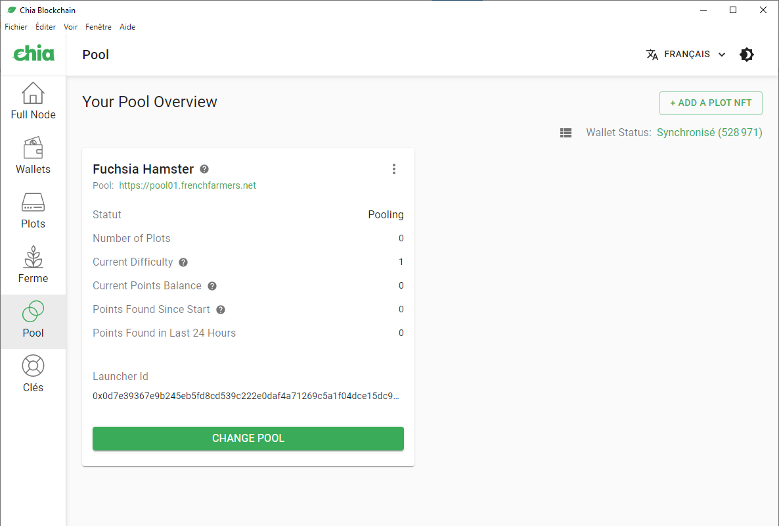The image size is (779, 526).
Task: Go to the Wallets section
Action: [33, 156]
